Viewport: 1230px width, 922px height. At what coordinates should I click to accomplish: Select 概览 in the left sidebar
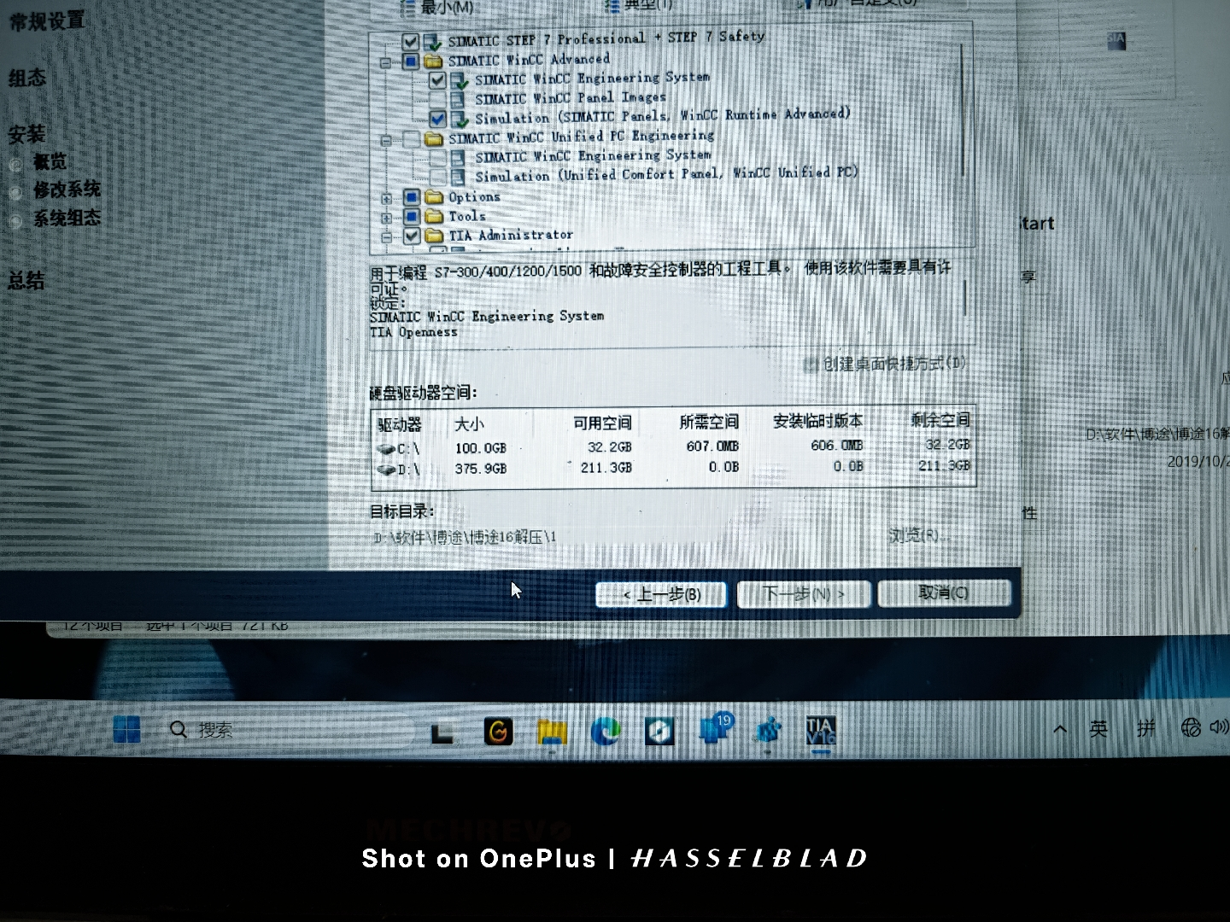[50, 161]
